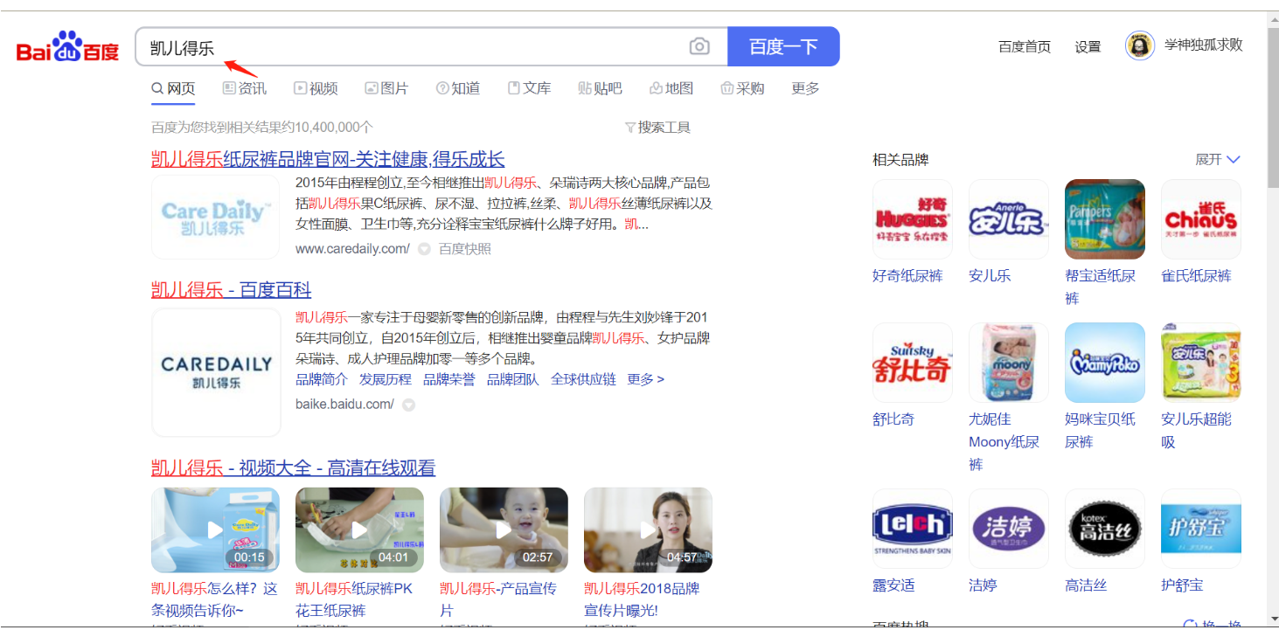The height and width of the screenshot is (630, 1279).
Task: Play the 04:01 video thumbnail
Action: 360,530
